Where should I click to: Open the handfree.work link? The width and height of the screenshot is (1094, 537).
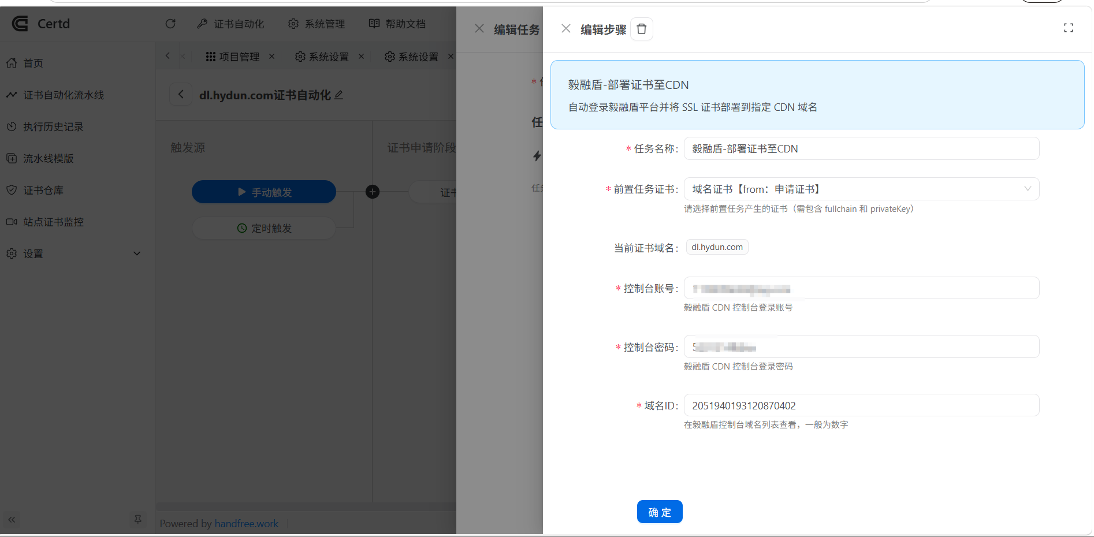pos(247,524)
